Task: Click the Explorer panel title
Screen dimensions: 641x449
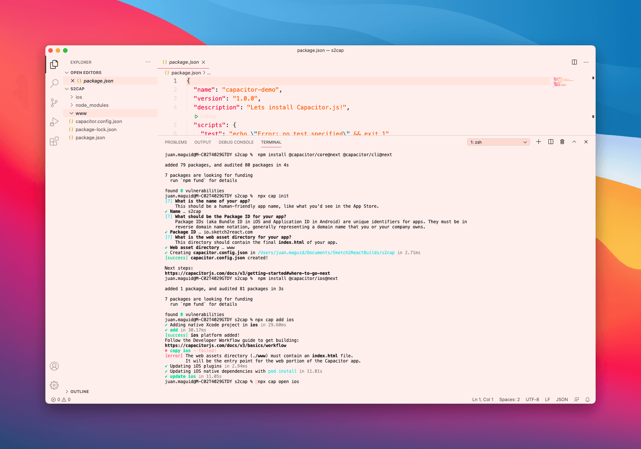Action: click(81, 62)
